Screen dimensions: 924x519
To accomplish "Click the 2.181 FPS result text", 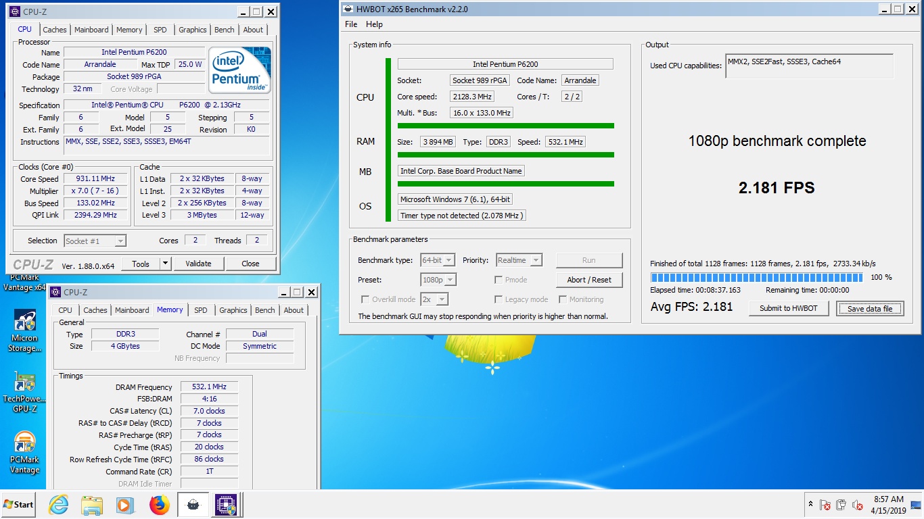I will click(777, 188).
